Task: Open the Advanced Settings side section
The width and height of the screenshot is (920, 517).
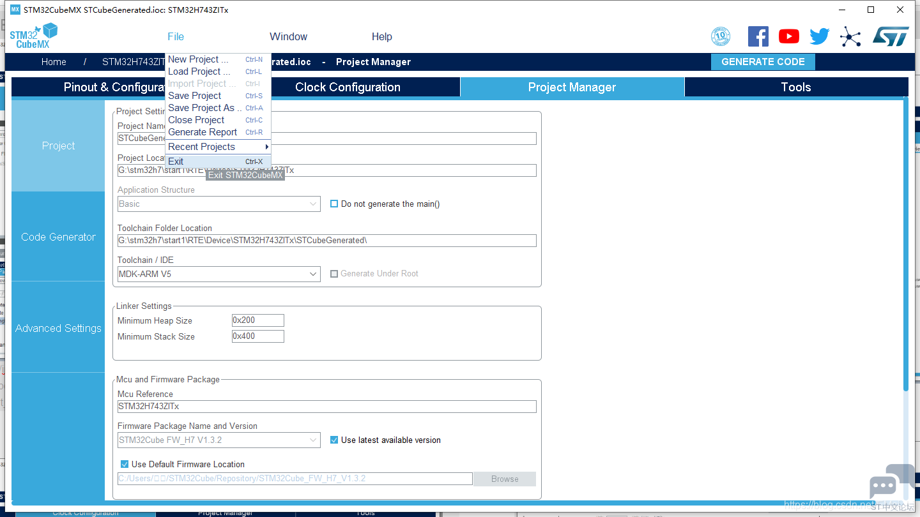Action: click(x=58, y=328)
